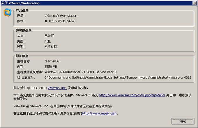Open the VMware, Inc. link

click(57, 88)
